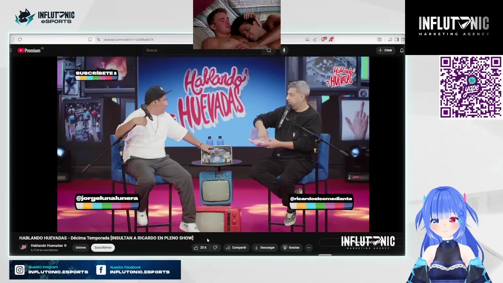Click the Hablando Huevadas video player
This screenshot has width=503, height=283.
pyautogui.click(x=213, y=144)
